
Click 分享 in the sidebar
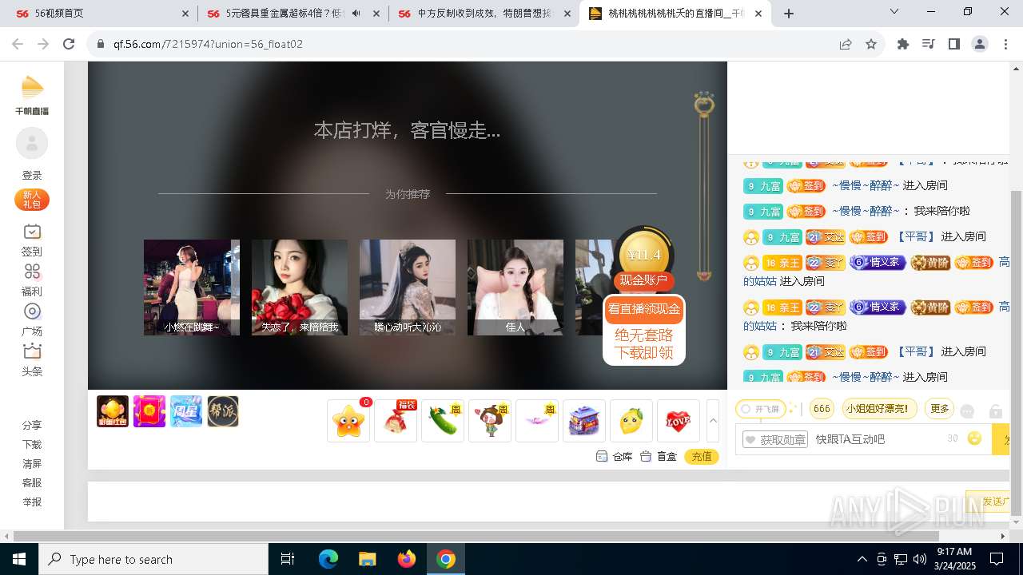[x=32, y=426]
